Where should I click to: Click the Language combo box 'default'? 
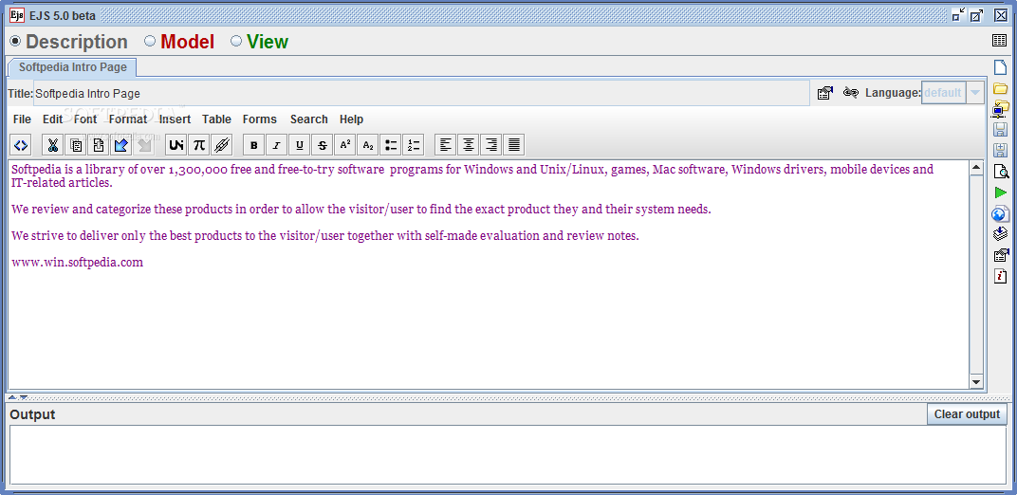[944, 93]
